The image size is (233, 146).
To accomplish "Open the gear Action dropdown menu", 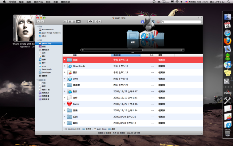I will 98,22.
